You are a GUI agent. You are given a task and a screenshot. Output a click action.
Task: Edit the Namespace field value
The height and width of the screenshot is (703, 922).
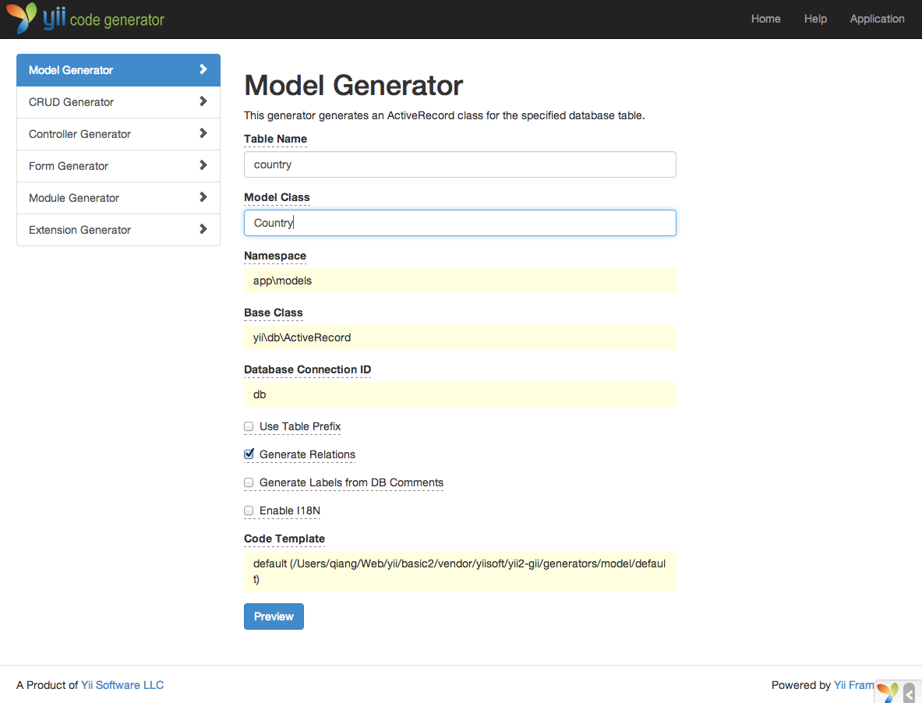click(x=459, y=281)
